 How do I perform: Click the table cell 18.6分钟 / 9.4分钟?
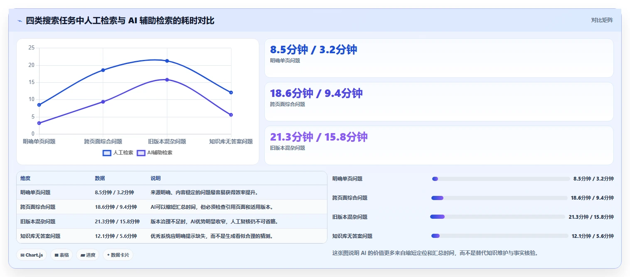coord(116,207)
